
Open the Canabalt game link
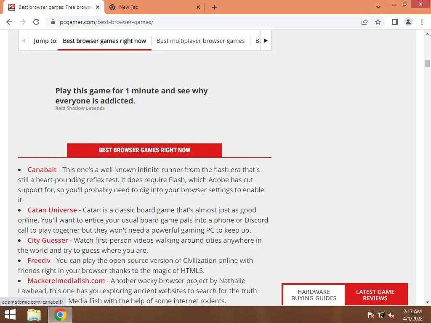(42, 170)
